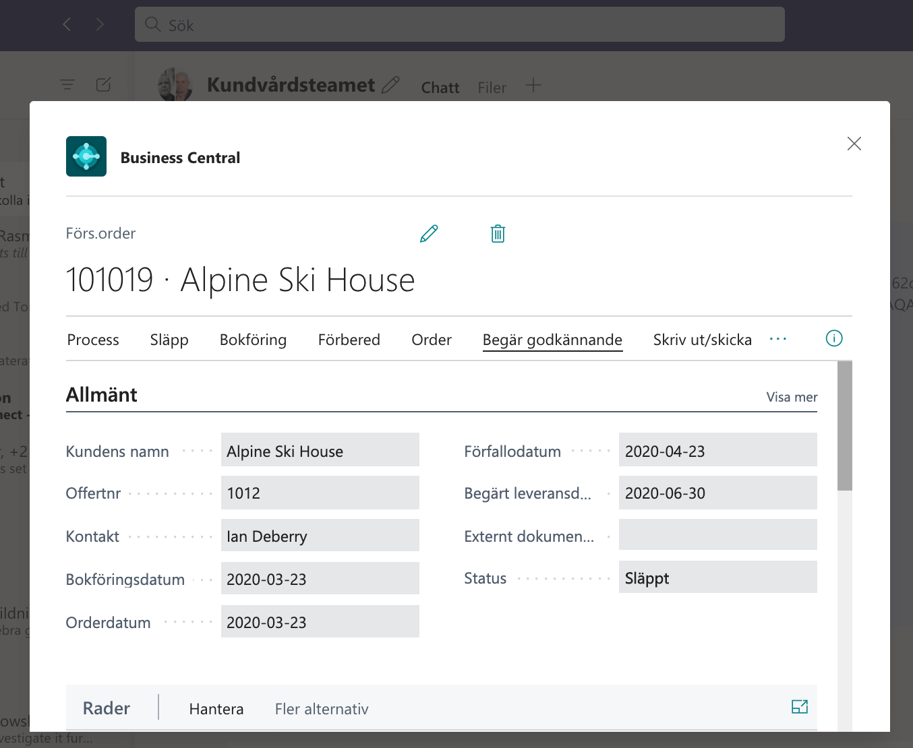Click the Rader section heading
Viewport: 913px width, 748px height.
pyautogui.click(x=107, y=708)
